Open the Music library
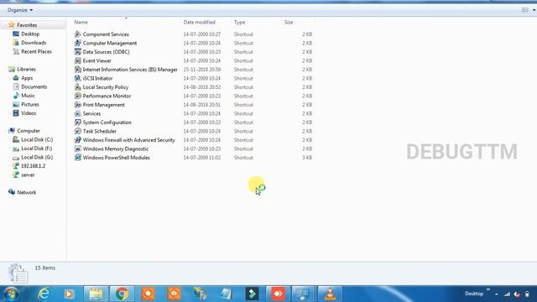 click(x=28, y=96)
